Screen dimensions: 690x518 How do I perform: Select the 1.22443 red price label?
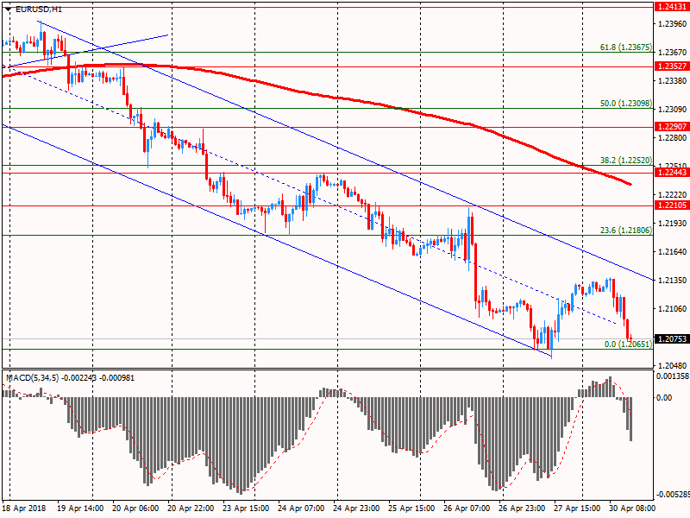(672, 173)
